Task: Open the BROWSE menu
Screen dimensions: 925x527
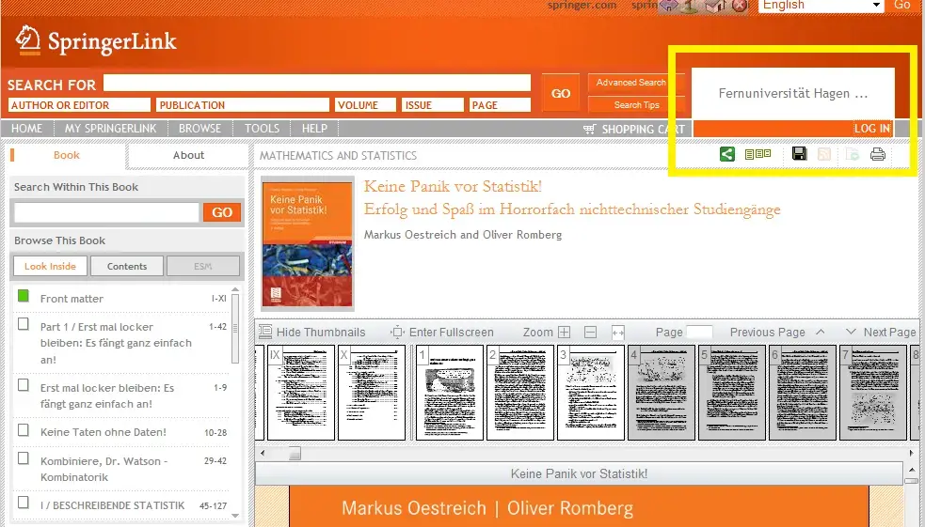Action: (x=200, y=129)
